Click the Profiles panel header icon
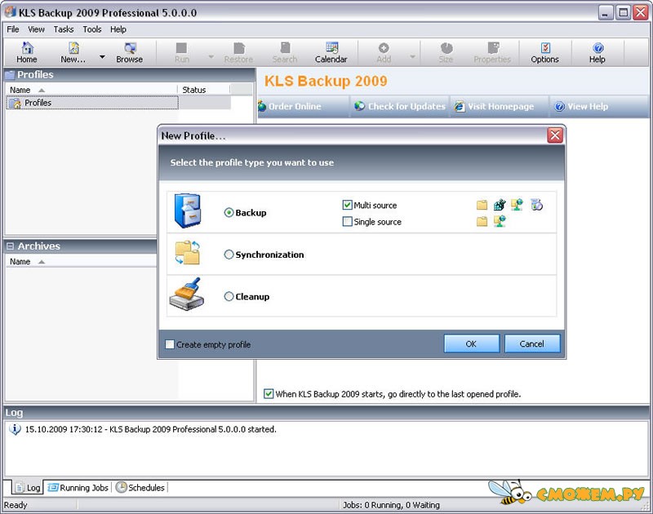653x514 pixels. coord(10,75)
